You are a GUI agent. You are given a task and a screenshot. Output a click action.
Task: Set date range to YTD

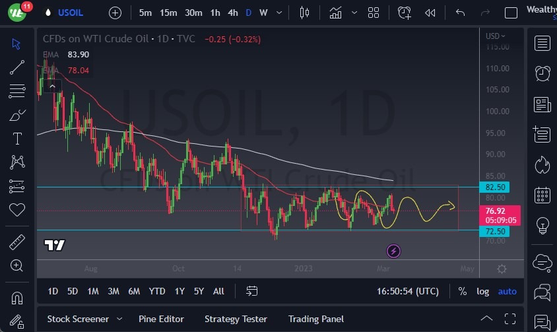[157, 291]
